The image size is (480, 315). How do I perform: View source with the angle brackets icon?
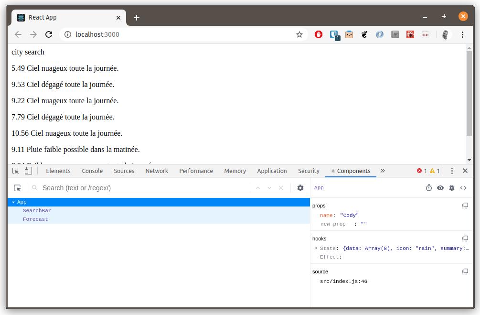[463, 188]
